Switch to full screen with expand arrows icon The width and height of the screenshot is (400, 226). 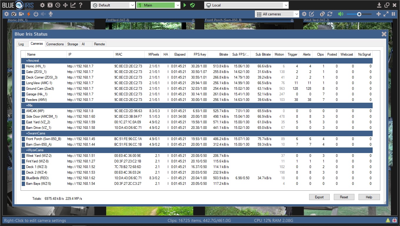386,14
